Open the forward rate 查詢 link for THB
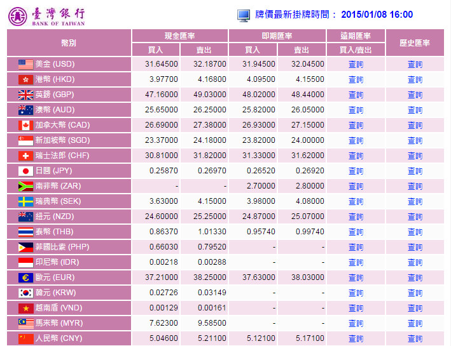 [x=356, y=232]
